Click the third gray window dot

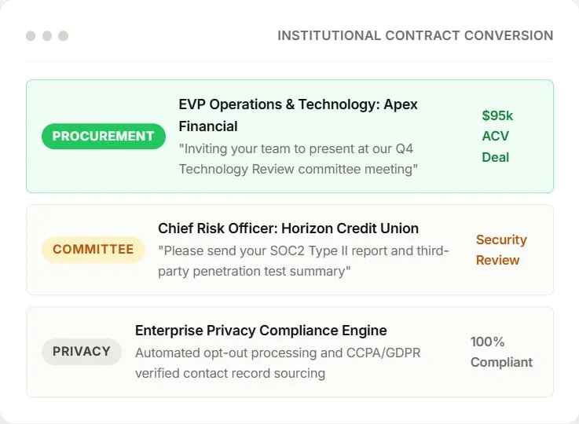(x=63, y=36)
